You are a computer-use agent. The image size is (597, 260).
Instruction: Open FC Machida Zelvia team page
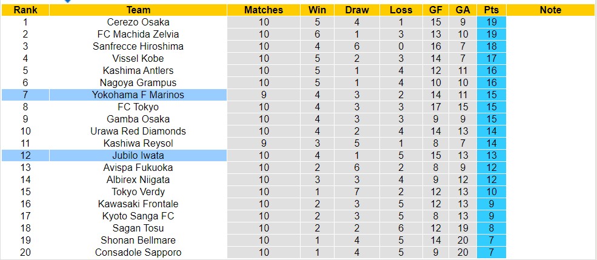click(138, 34)
